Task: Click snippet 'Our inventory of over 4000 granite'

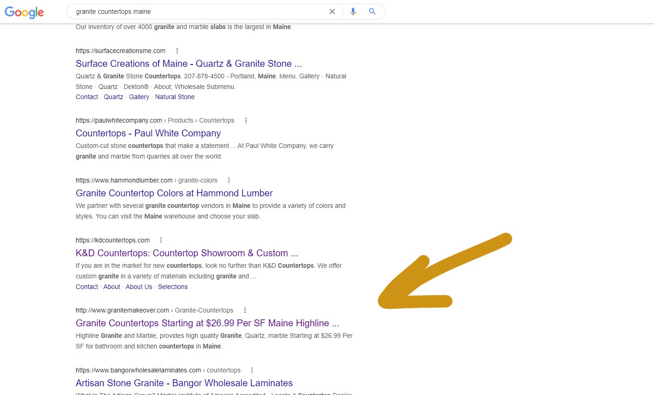Action: [x=184, y=27]
